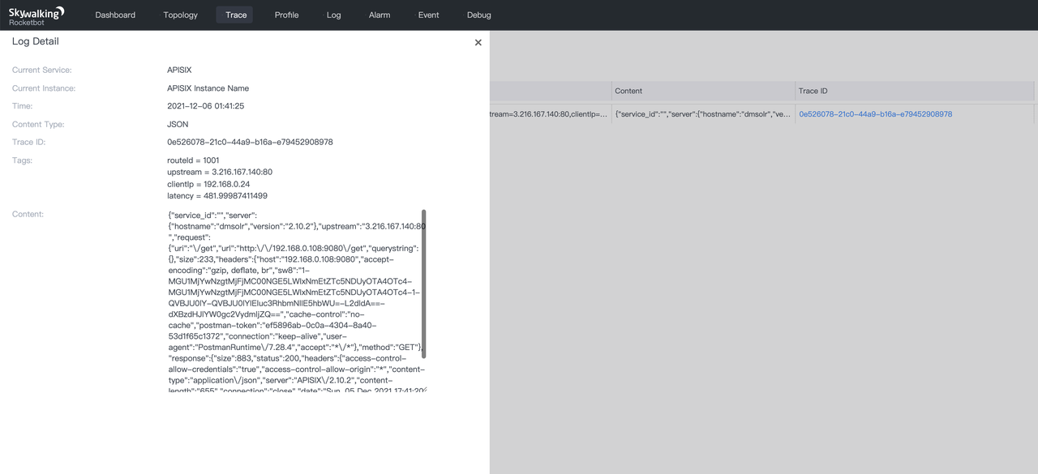Click the Skywalking Rocketbot logo
This screenshot has height=474, width=1038.
(36, 15)
